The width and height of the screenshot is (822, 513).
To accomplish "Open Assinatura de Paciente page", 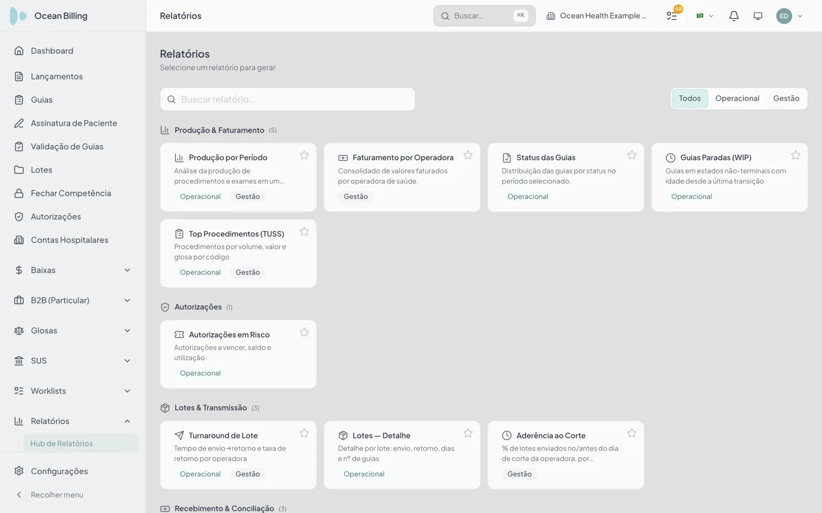I will [73, 123].
